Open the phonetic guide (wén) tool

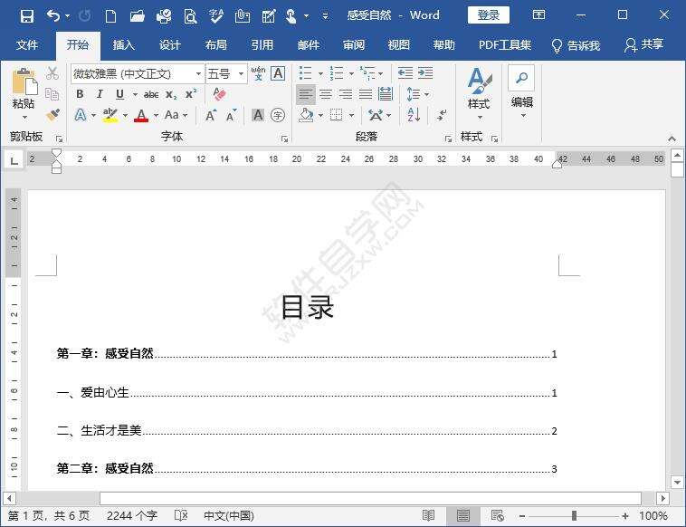258,73
